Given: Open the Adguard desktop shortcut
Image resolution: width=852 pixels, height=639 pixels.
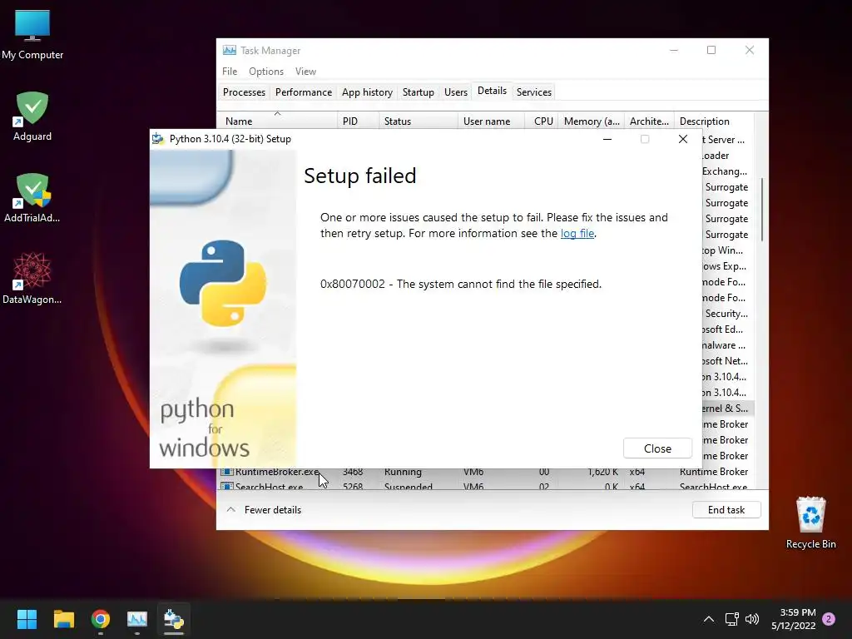Looking at the screenshot, I should point(32,116).
